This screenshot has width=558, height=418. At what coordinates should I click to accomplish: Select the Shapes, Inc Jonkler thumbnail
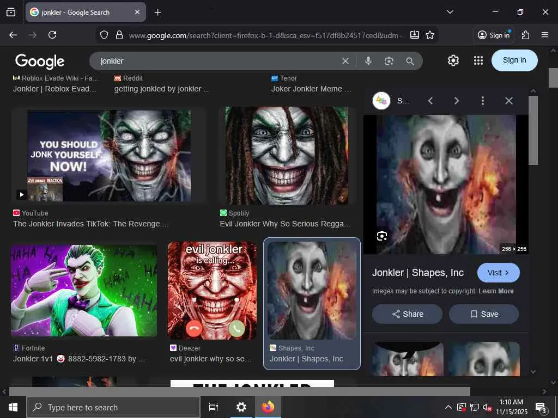coord(312,291)
